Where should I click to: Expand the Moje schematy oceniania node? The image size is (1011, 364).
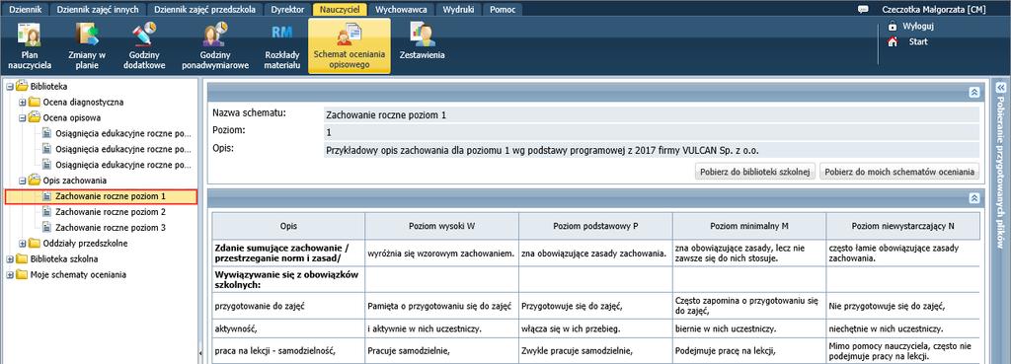point(10,274)
